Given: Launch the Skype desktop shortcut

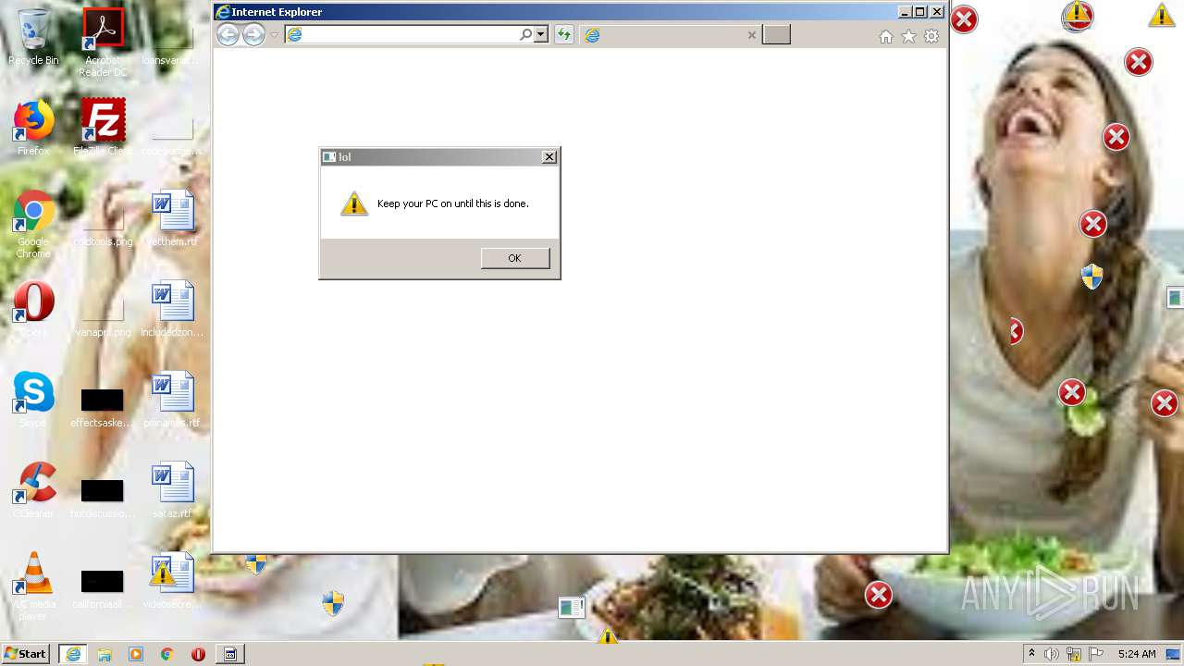Looking at the screenshot, I should click(33, 400).
